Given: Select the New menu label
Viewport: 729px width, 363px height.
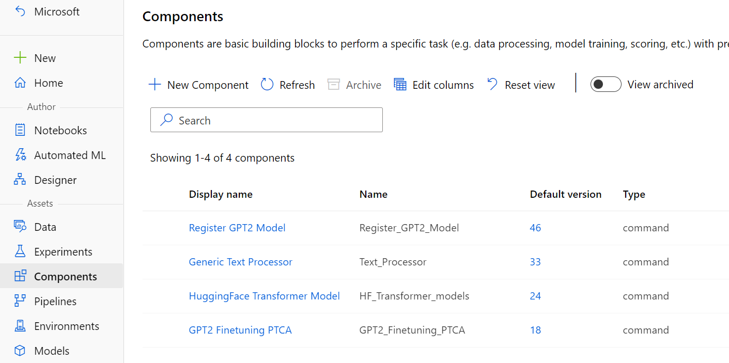Looking at the screenshot, I should pos(45,58).
